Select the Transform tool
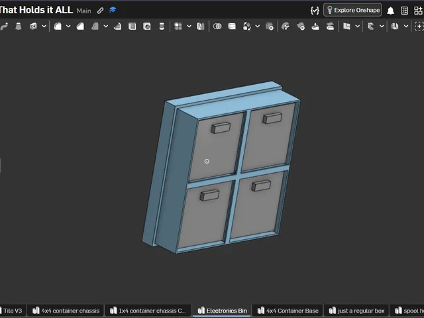Viewport: 424px width, 318px height. point(246,26)
